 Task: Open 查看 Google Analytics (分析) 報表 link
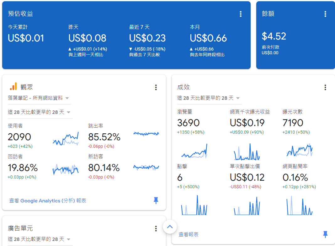pos(48,201)
